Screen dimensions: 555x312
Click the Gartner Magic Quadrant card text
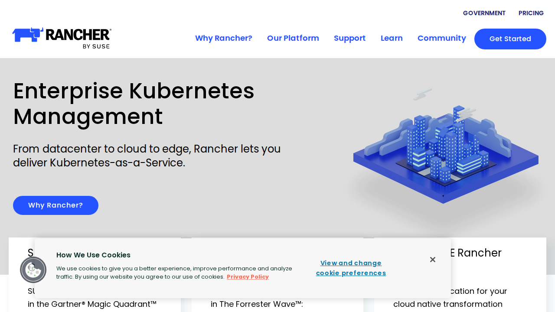[92, 304]
